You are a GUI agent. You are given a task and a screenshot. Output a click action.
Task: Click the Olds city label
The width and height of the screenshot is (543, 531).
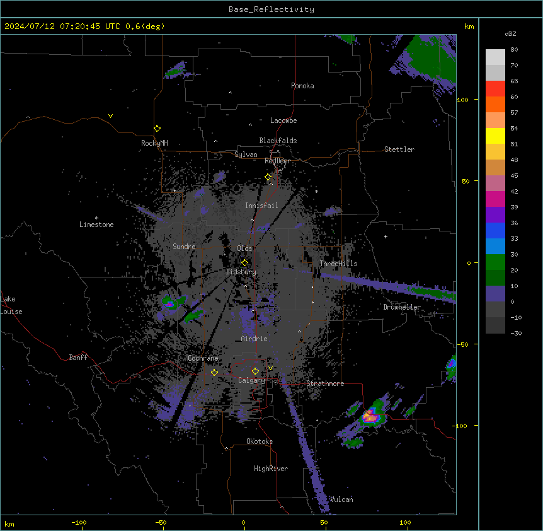click(x=244, y=248)
